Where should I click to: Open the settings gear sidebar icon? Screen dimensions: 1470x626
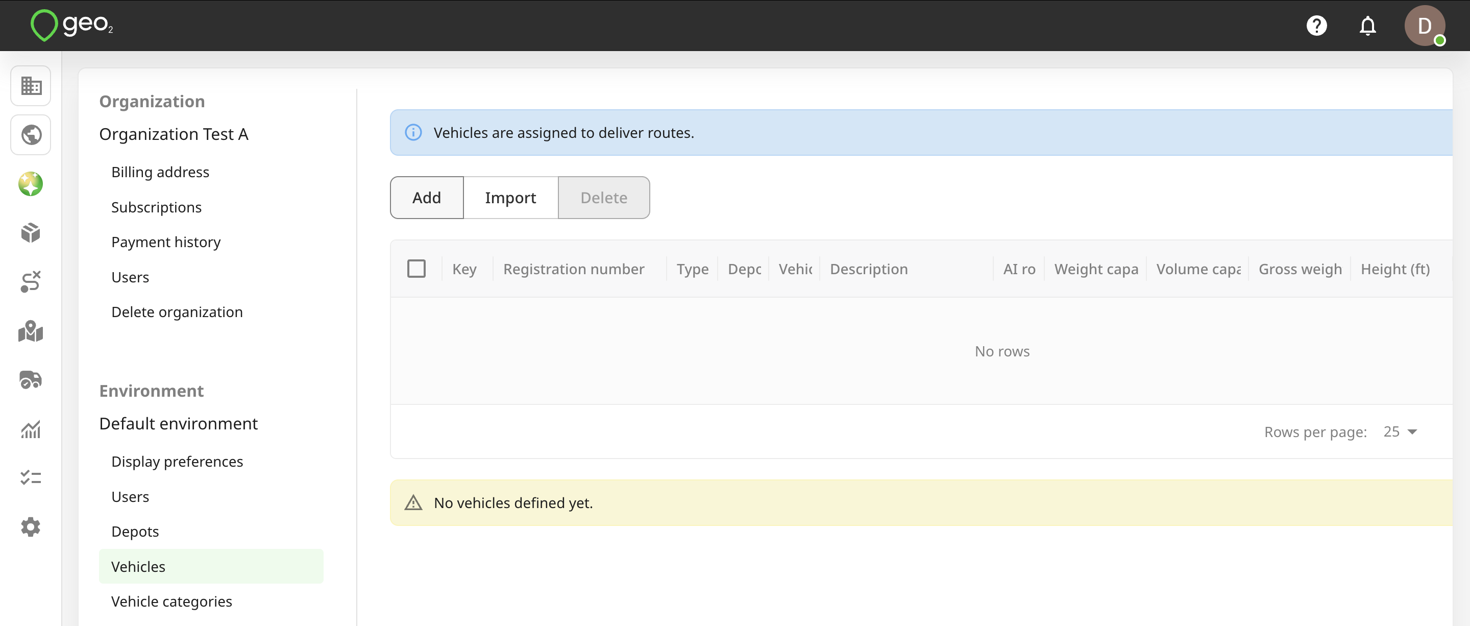(31, 527)
